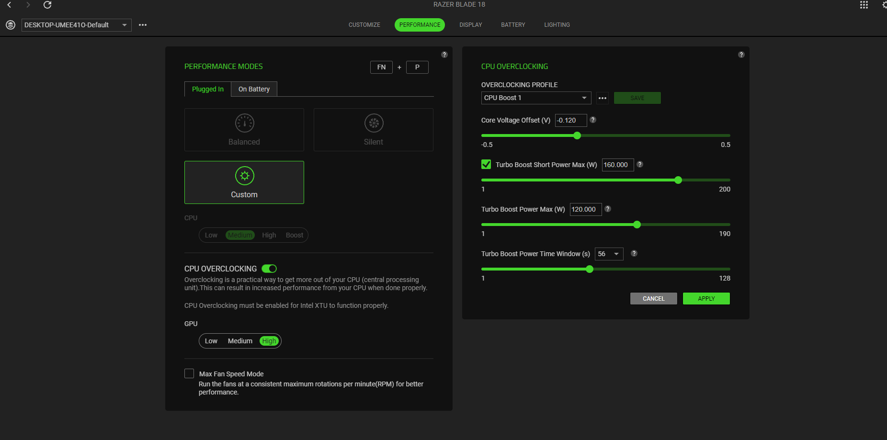This screenshot has width=887, height=440.
Task: Set CPU level to Medium
Action: point(240,235)
